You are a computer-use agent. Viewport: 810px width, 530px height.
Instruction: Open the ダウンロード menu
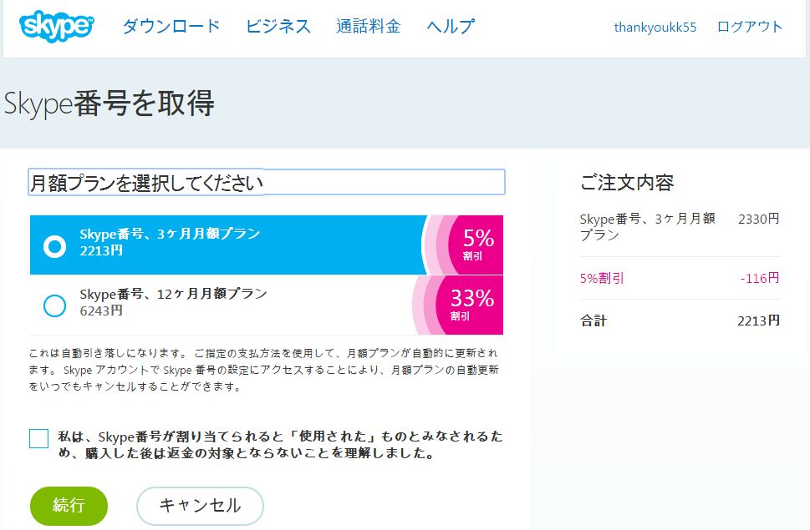171,27
